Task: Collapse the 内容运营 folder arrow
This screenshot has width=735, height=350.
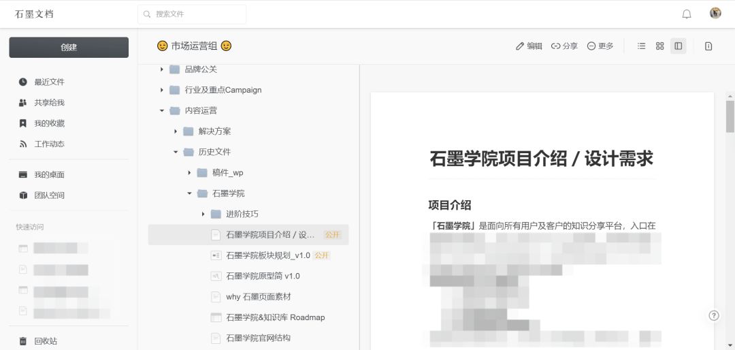Action: pyautogui.click(x=162, y=111)
